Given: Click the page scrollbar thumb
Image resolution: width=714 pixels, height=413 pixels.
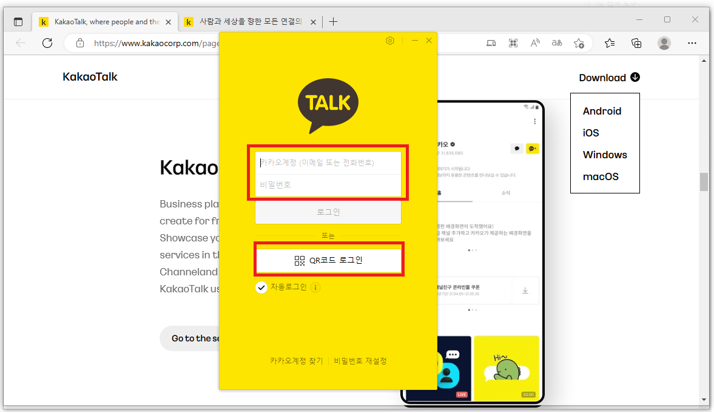Looking at the screenshot, I should (x=704, y=182).
